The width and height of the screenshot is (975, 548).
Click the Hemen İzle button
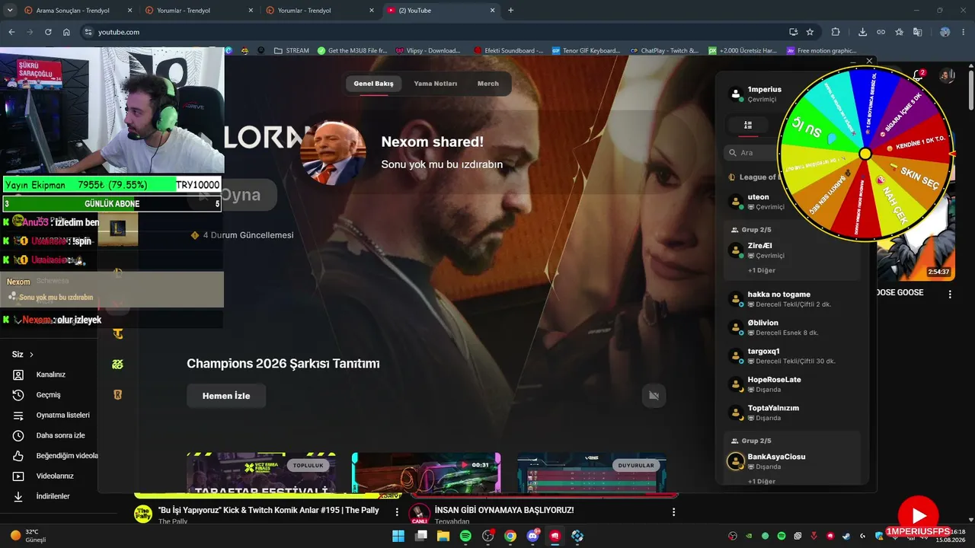coord(226,396)
